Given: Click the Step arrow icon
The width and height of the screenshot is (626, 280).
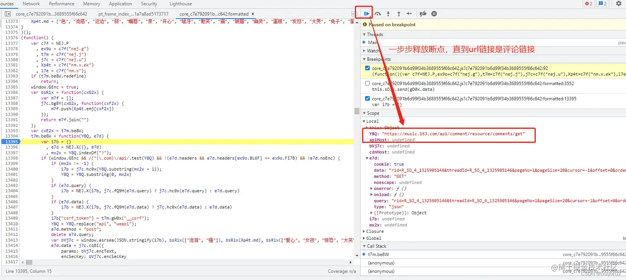Looking at the screenshot, I should coord(409,14).
